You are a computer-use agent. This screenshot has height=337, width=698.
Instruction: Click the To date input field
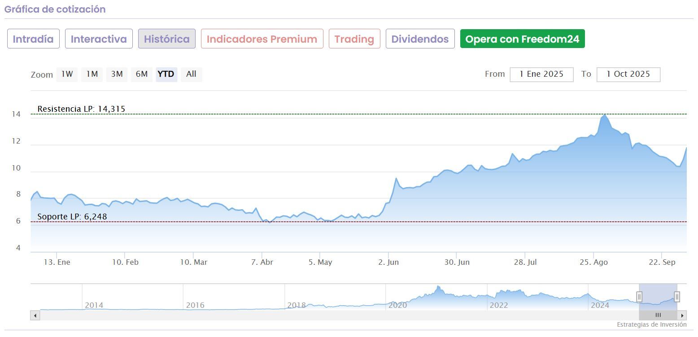coord(628,74)
